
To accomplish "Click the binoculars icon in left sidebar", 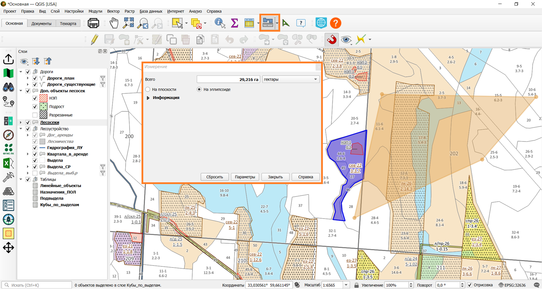I will 8,87.
